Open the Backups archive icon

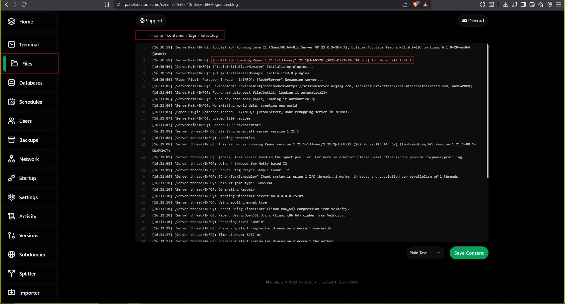(11, 140)
